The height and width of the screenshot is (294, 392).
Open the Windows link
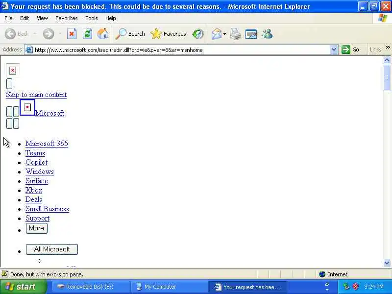(x=40, y=171)
